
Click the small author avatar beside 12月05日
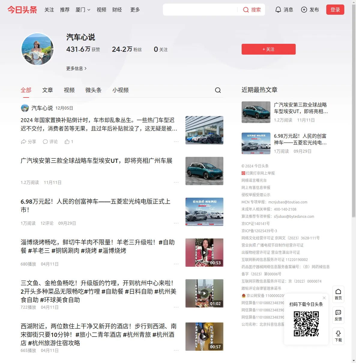click(x=25, y=108)
